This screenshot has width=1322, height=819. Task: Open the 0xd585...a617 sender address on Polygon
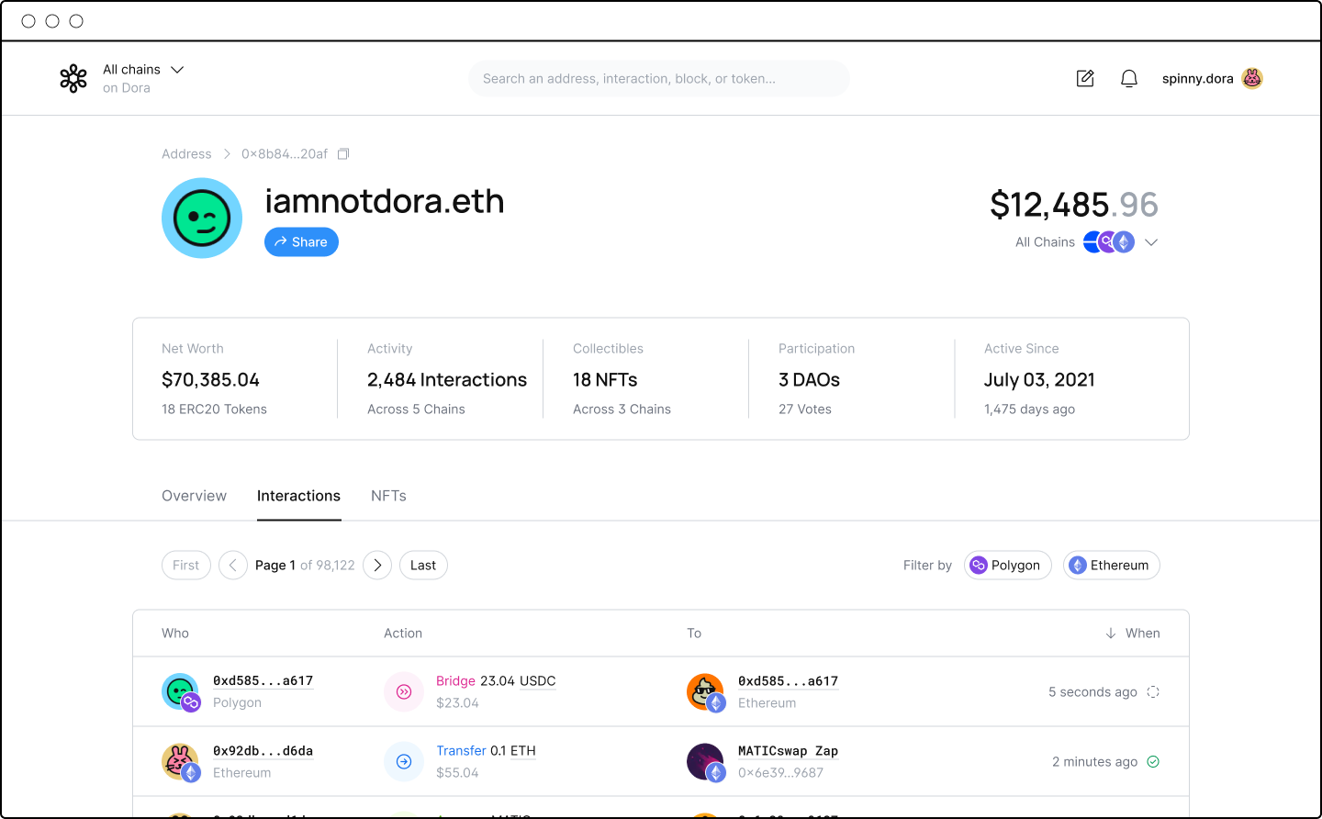point(263,681)
